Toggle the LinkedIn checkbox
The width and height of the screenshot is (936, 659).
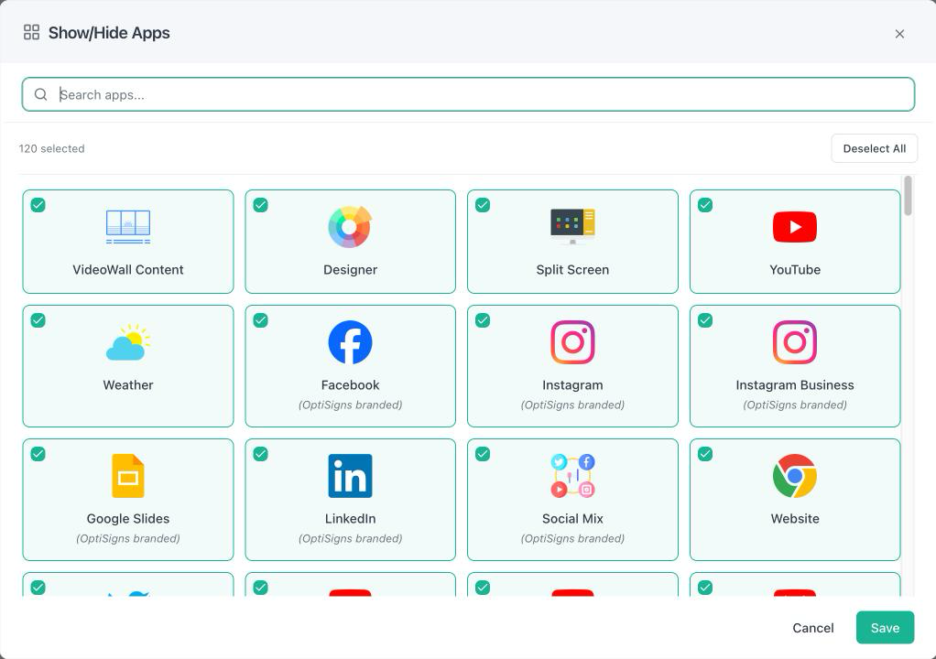click(x=260, y=454)
